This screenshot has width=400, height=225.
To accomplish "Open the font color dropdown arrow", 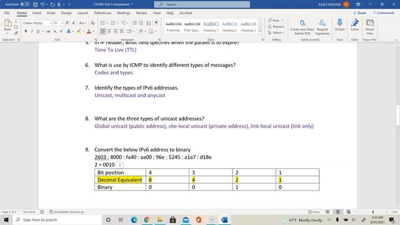I will click(94, 31).
